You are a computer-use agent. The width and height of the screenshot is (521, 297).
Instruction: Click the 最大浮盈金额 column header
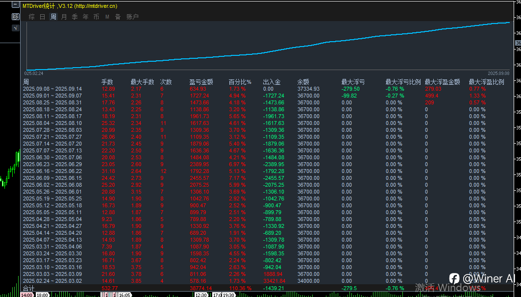click(x=442, y=82)
